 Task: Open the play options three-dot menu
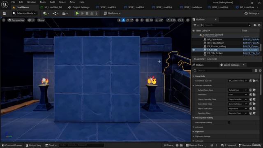97,13
